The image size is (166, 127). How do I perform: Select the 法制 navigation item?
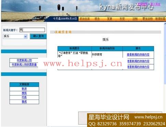click(135, 19)
